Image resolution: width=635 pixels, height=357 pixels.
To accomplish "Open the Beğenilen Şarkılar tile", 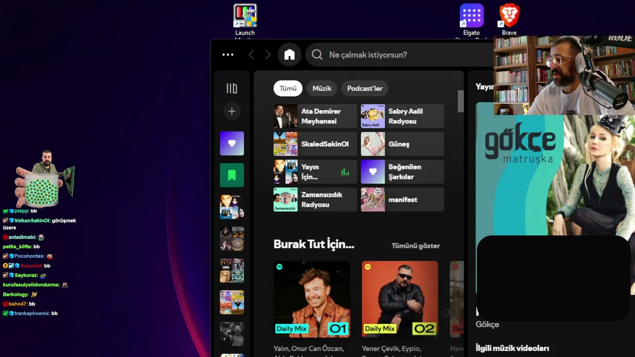I will point(402,172).
